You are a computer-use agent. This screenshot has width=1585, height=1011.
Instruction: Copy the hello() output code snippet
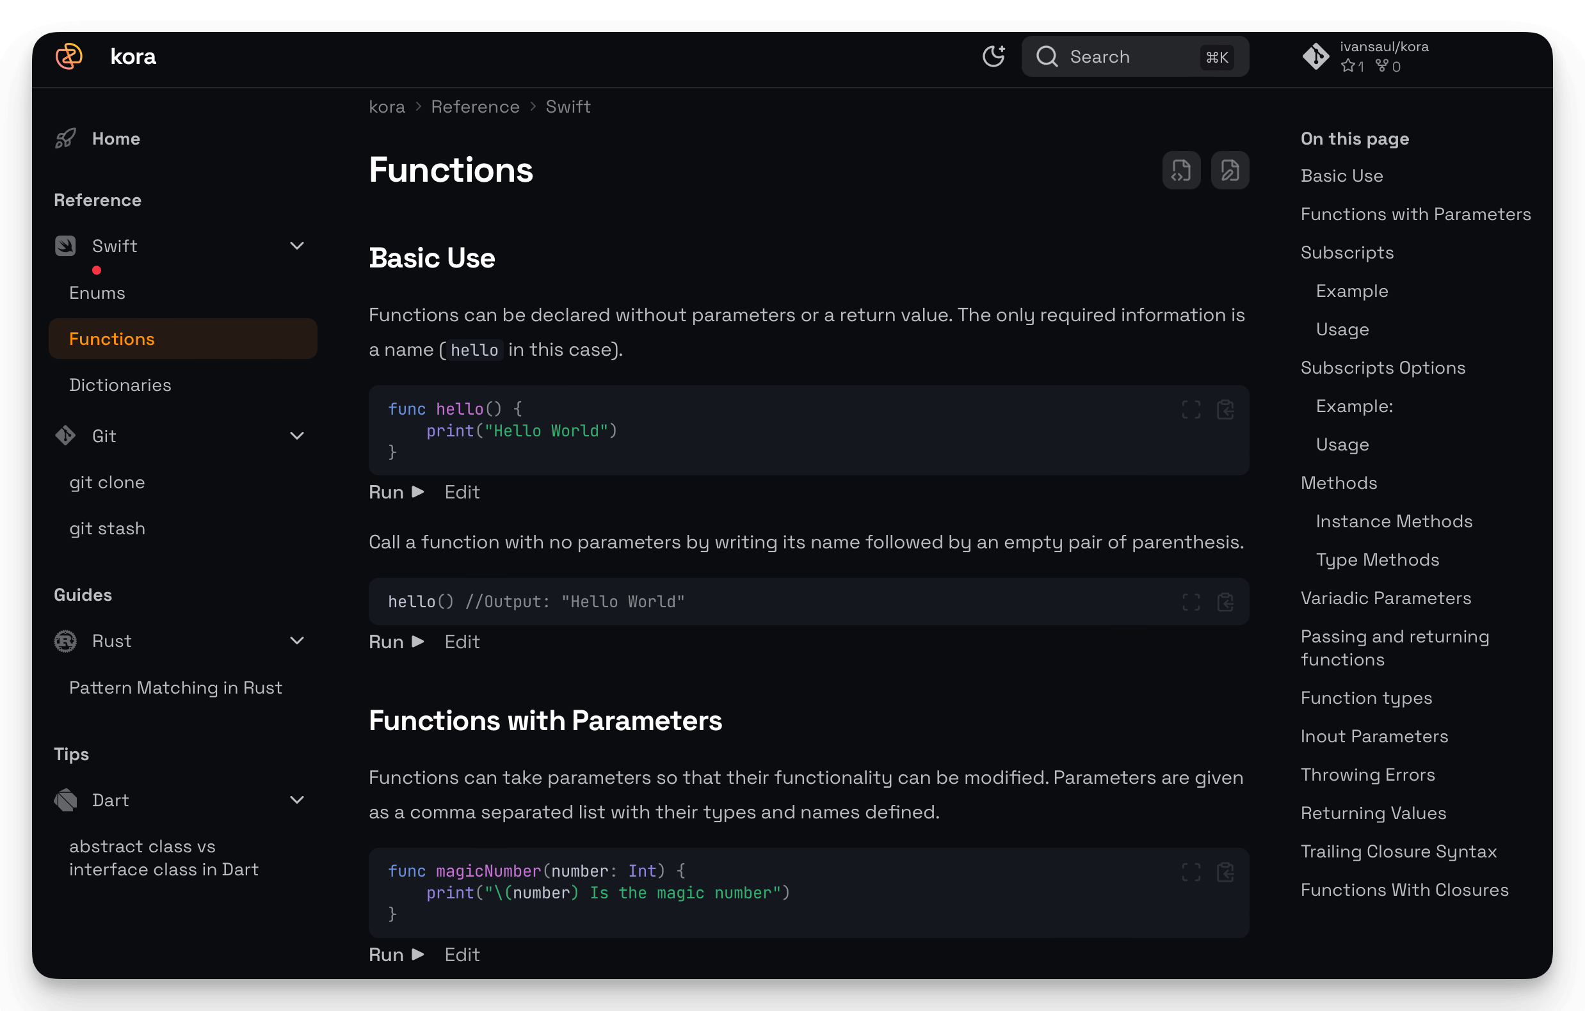[x=1225, y=602]
